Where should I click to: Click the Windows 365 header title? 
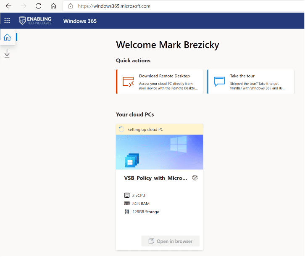tap(80, 21)
